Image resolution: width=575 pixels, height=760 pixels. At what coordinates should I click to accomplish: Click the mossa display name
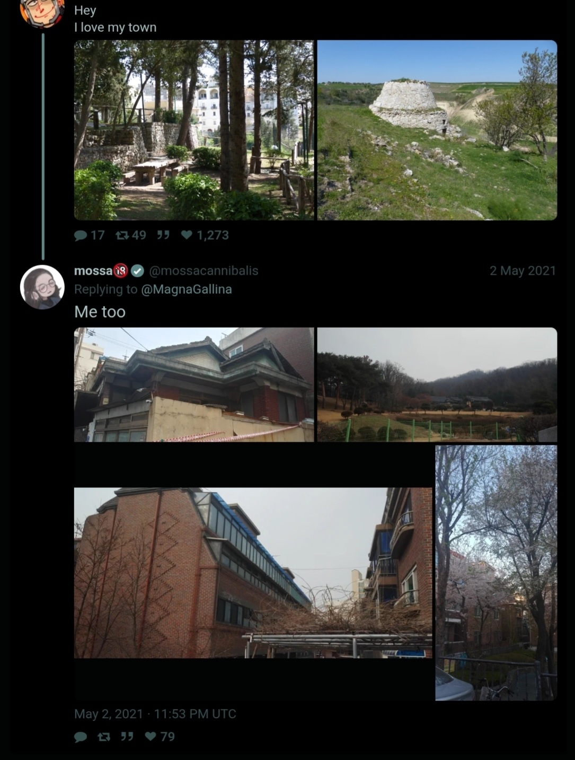[x=93, y=270]
